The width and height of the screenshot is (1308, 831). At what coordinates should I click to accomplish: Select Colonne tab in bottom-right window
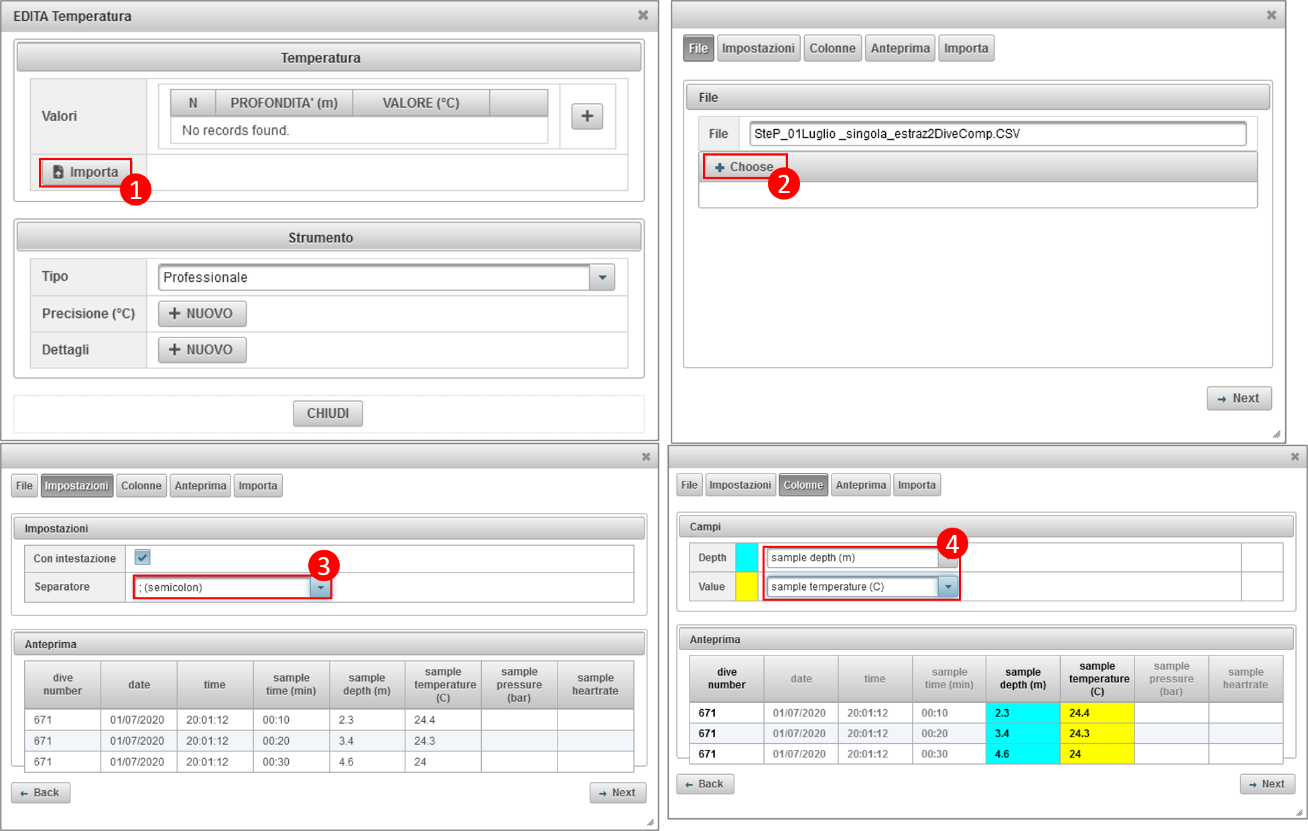pos(803,485)
